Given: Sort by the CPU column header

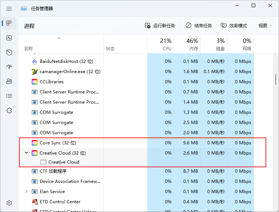Looking at the screenshot, I should (x=161, y=44).
